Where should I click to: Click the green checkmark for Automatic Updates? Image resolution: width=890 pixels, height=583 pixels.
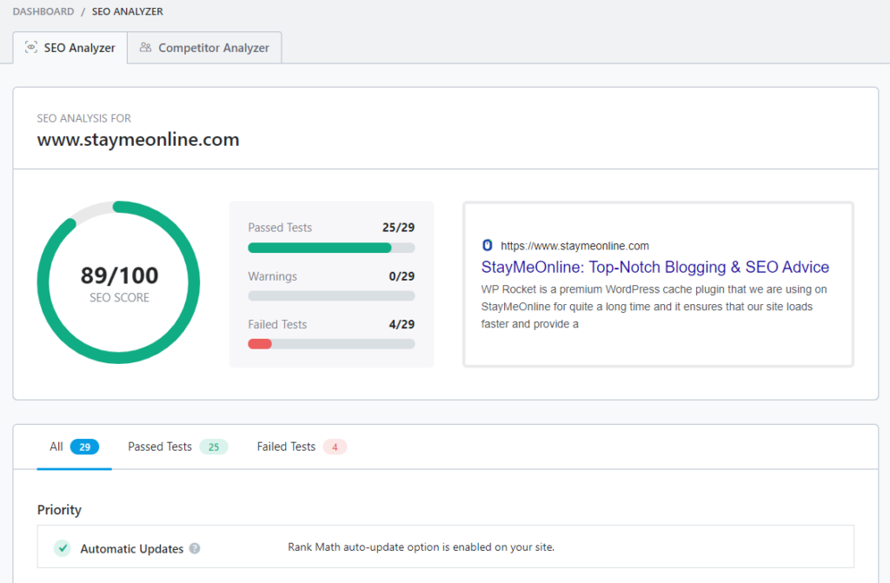click(63, 548)
